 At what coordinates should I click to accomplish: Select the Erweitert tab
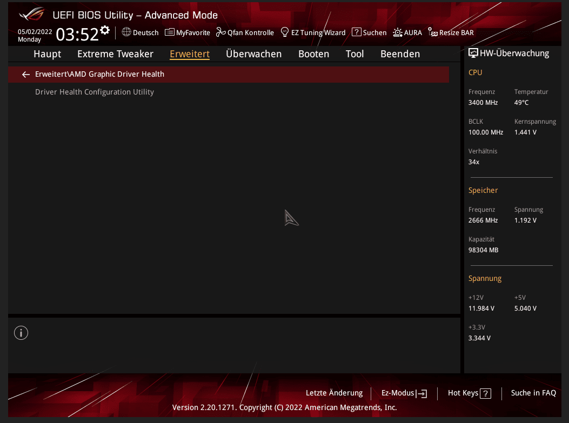pos(190,54)
